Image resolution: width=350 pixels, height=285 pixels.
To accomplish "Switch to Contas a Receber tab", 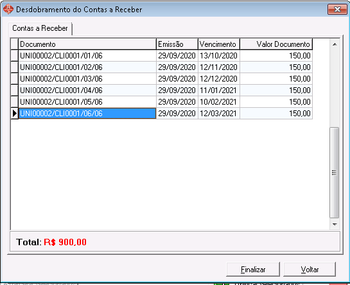I will point(40,28).
